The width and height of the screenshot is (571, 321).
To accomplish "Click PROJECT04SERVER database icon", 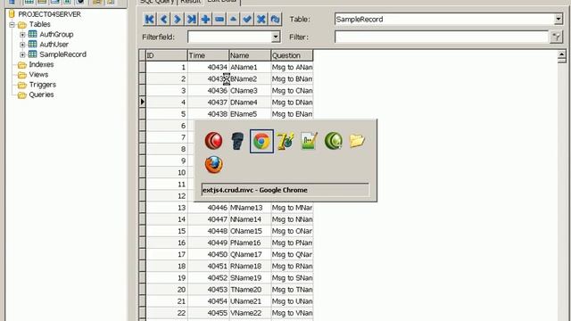I will coord(12,14).
